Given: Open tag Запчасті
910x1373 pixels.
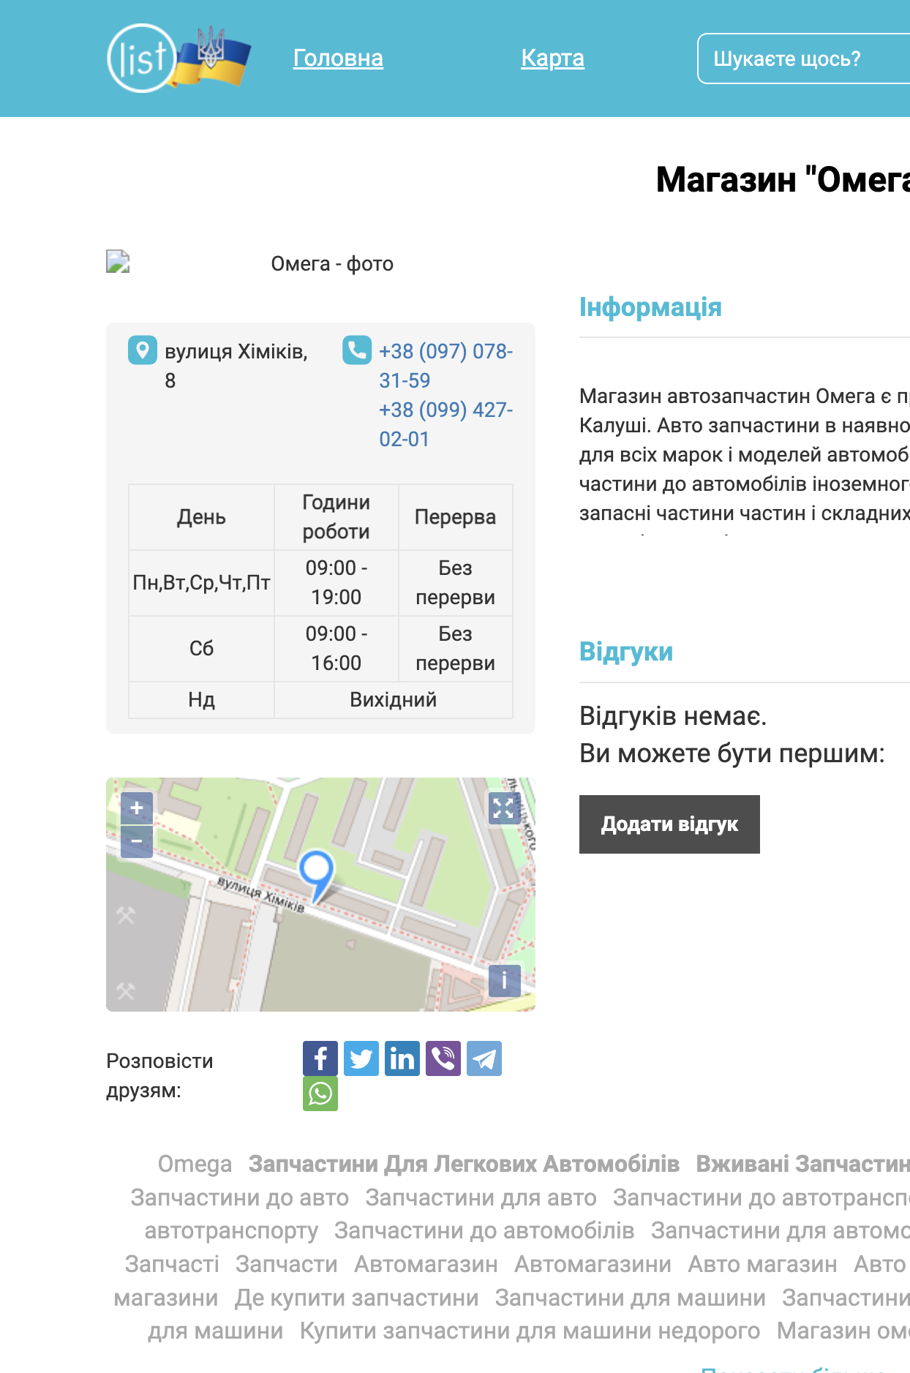Looking at the screenshot, I should point(172,1264).
